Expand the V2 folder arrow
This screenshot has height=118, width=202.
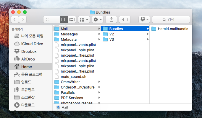click(x=148, y=34)
